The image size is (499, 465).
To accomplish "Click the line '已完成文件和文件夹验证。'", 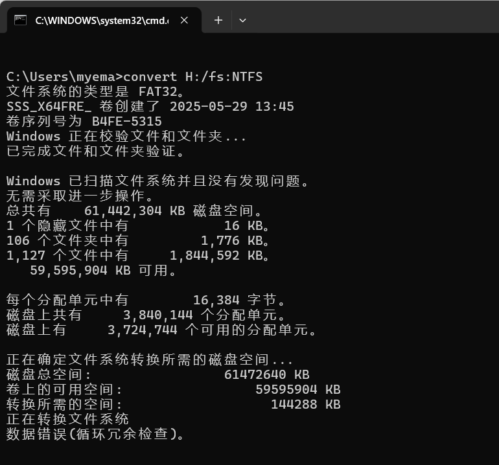I will 95,151.
